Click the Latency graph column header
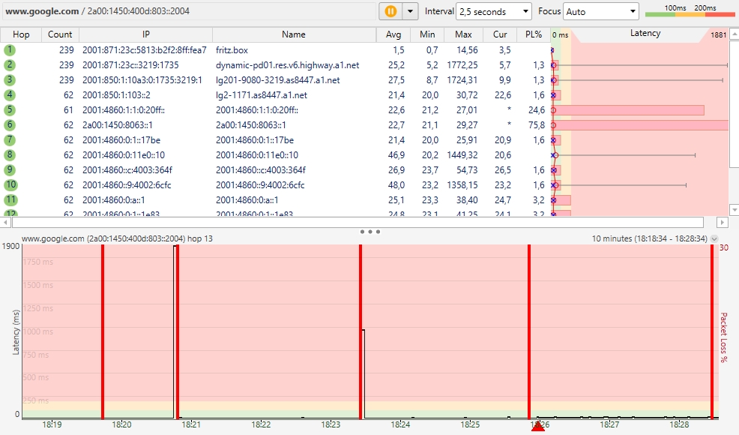 645,34
